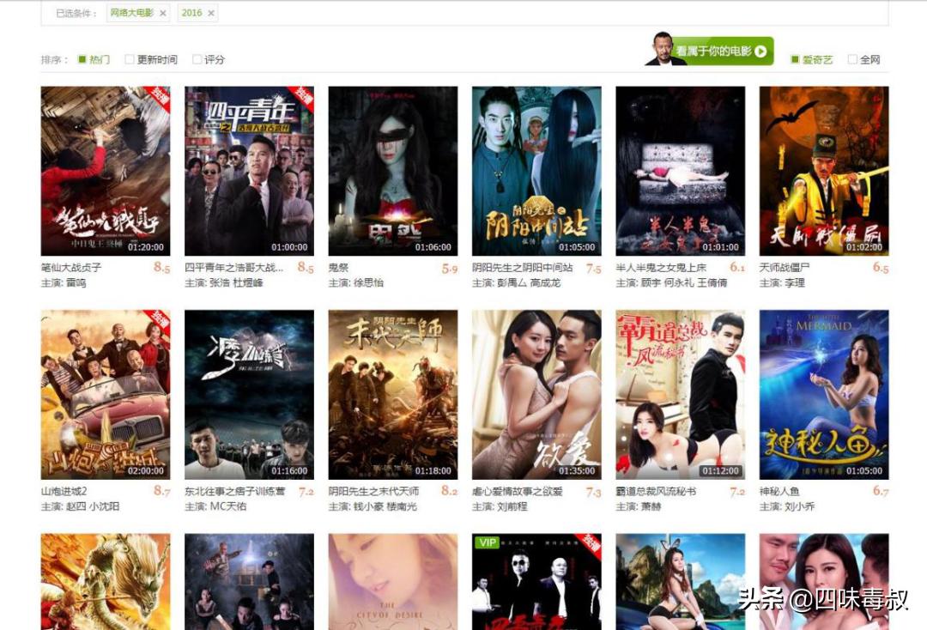The height and width of the screenshot is (630, 927).
Task: Open the 半人半鬼之女鬼上床 poster
Action: pos(680,171)
